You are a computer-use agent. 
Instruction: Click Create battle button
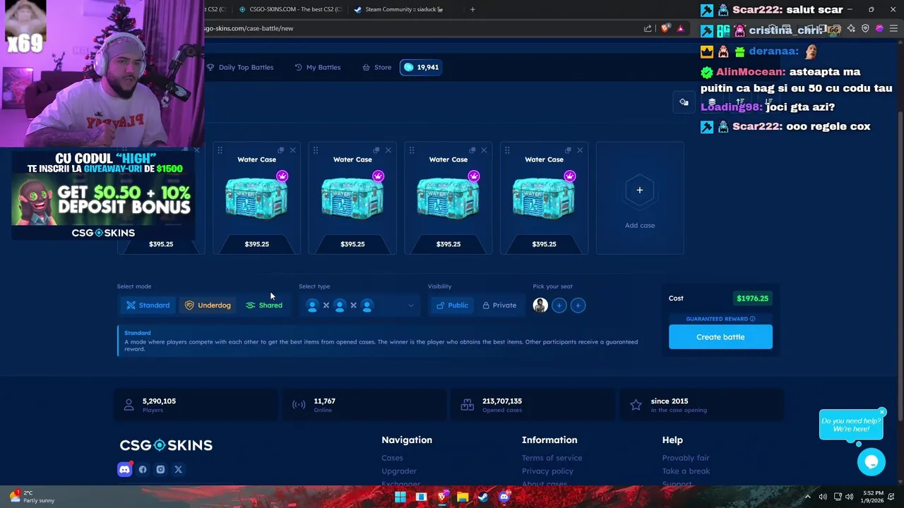tap(720, 337)
